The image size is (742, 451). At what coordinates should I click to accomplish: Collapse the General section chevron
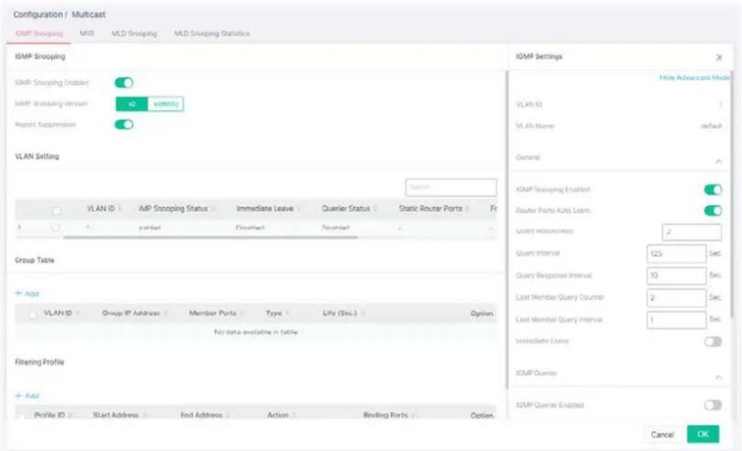pyautogui.click(x=719, y=161)
